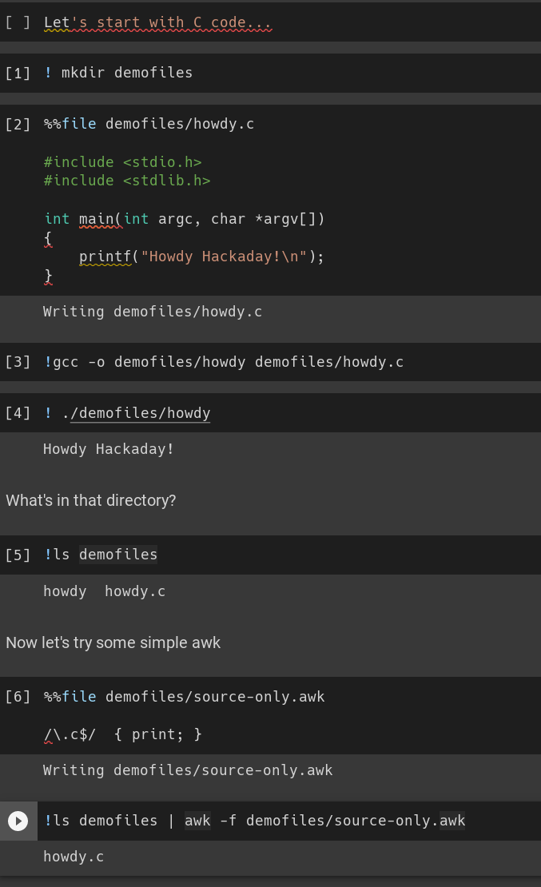The width and height of the screenshot is (541, 887).
Task: Click the "Writing demofiles/howdy.c" output
Action: coord(153,312)
